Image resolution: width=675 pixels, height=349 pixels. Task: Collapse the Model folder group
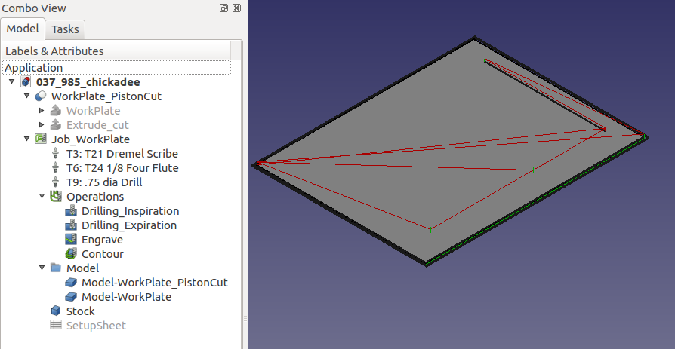(x=42, y=268)
